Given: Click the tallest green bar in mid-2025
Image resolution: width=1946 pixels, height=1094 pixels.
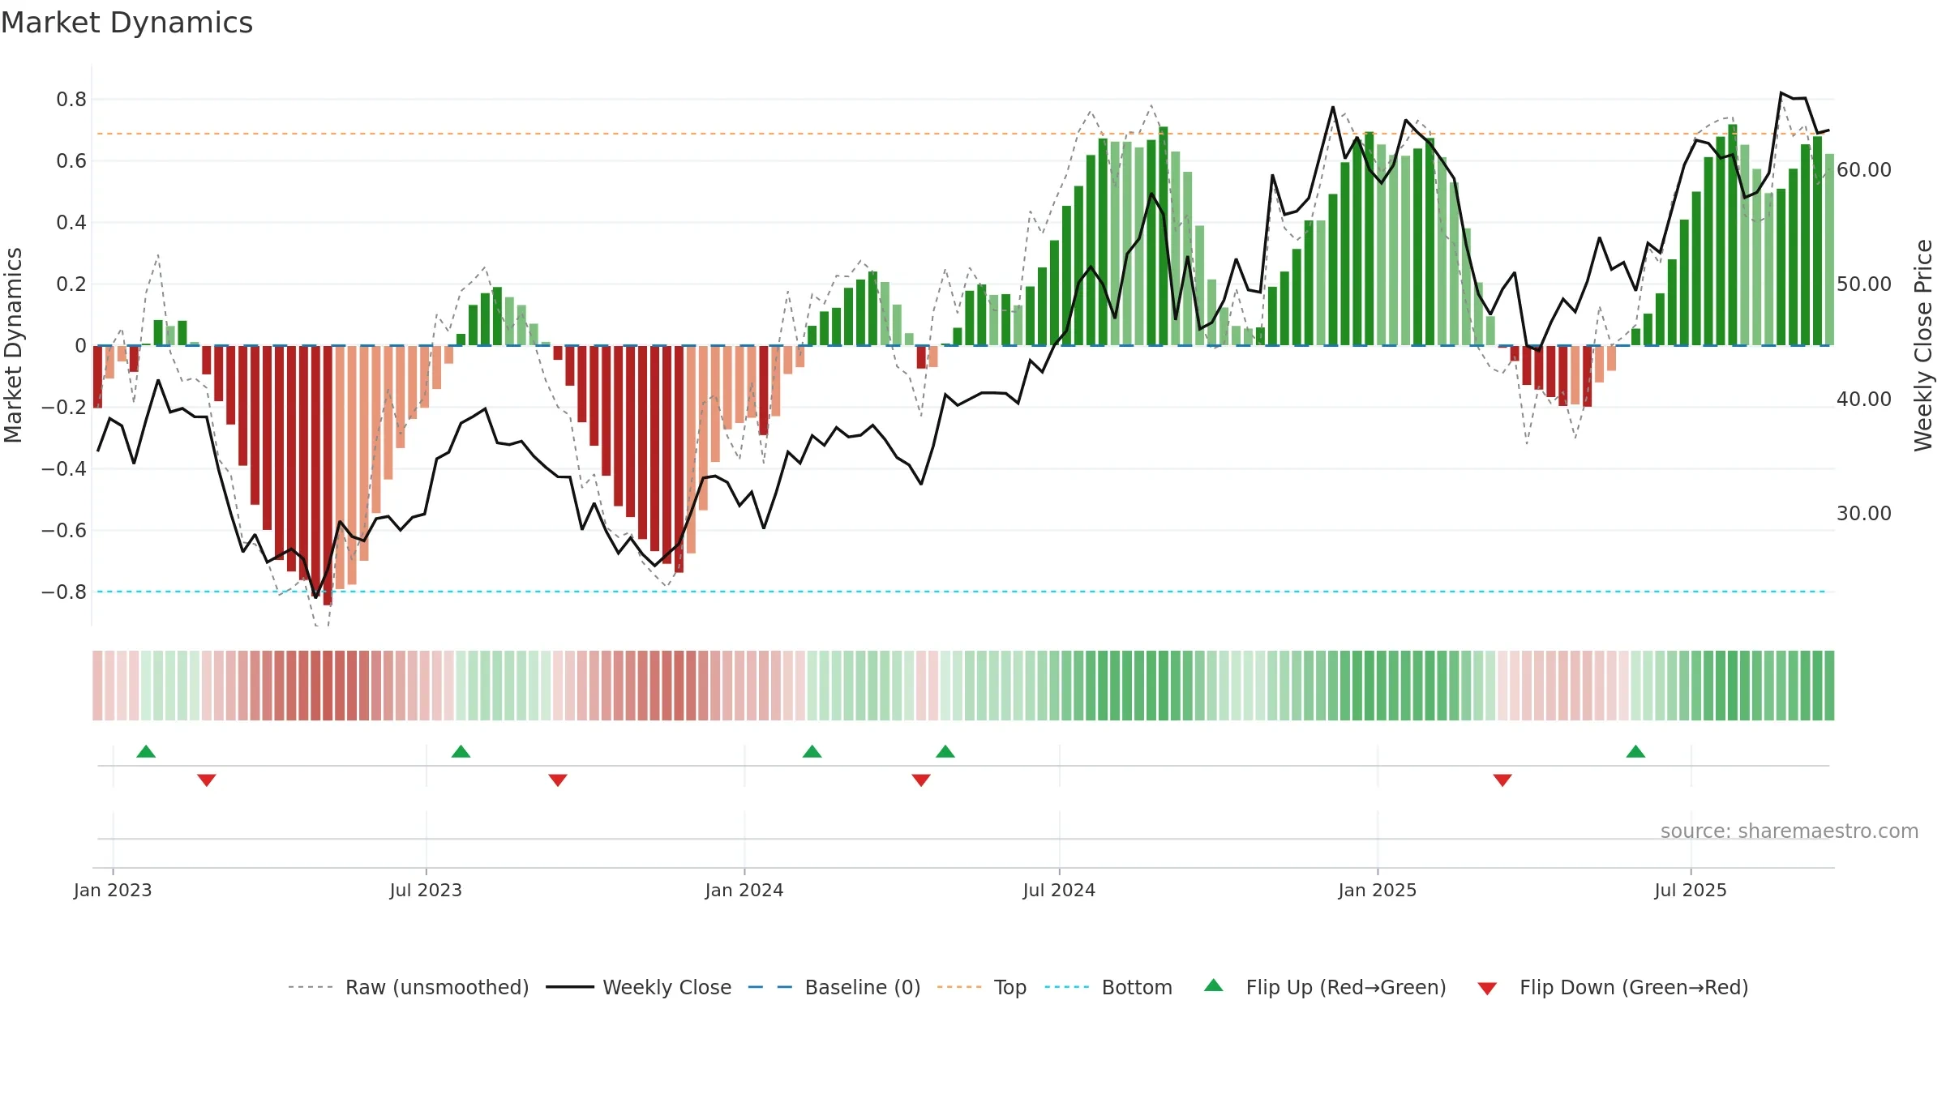Looking at the screenshot, I should click(1733, 235).
